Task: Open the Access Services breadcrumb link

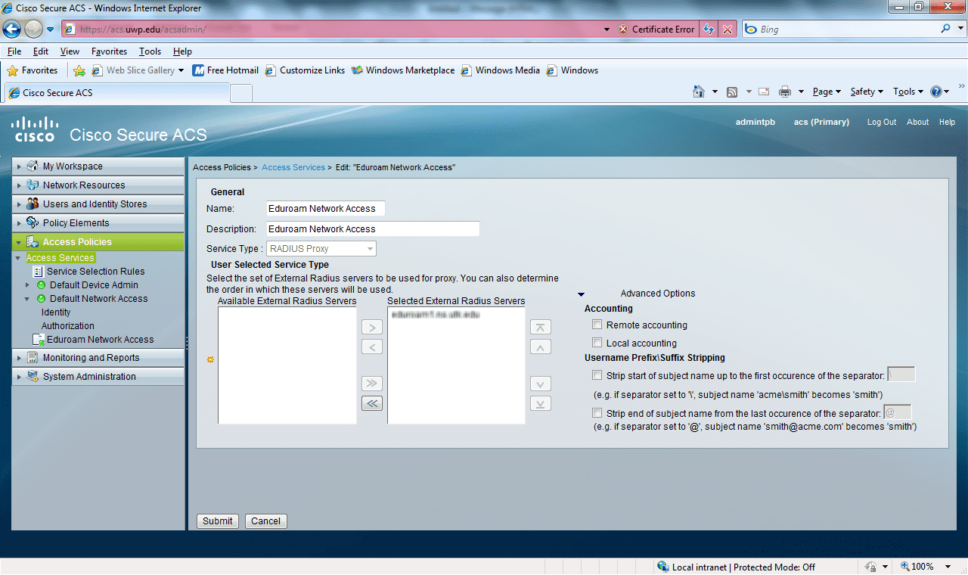Action: point(293,167)
